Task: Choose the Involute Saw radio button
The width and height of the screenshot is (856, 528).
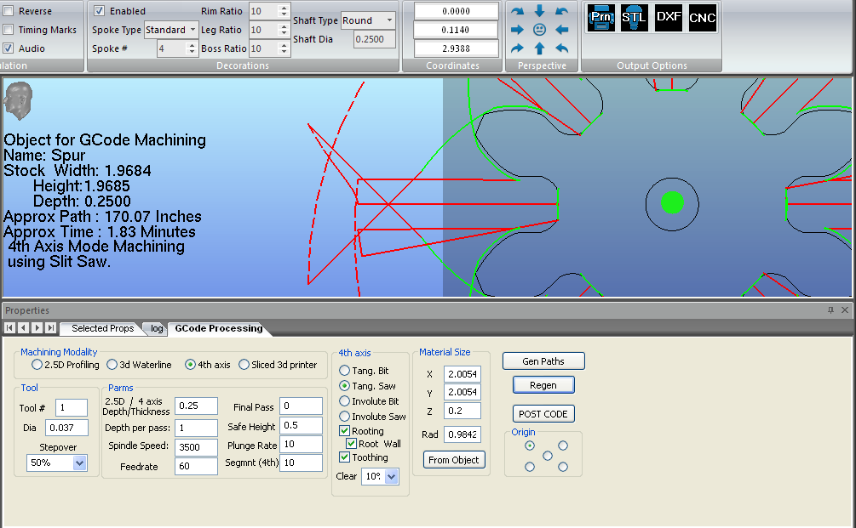Action: [x=345, y=417]
